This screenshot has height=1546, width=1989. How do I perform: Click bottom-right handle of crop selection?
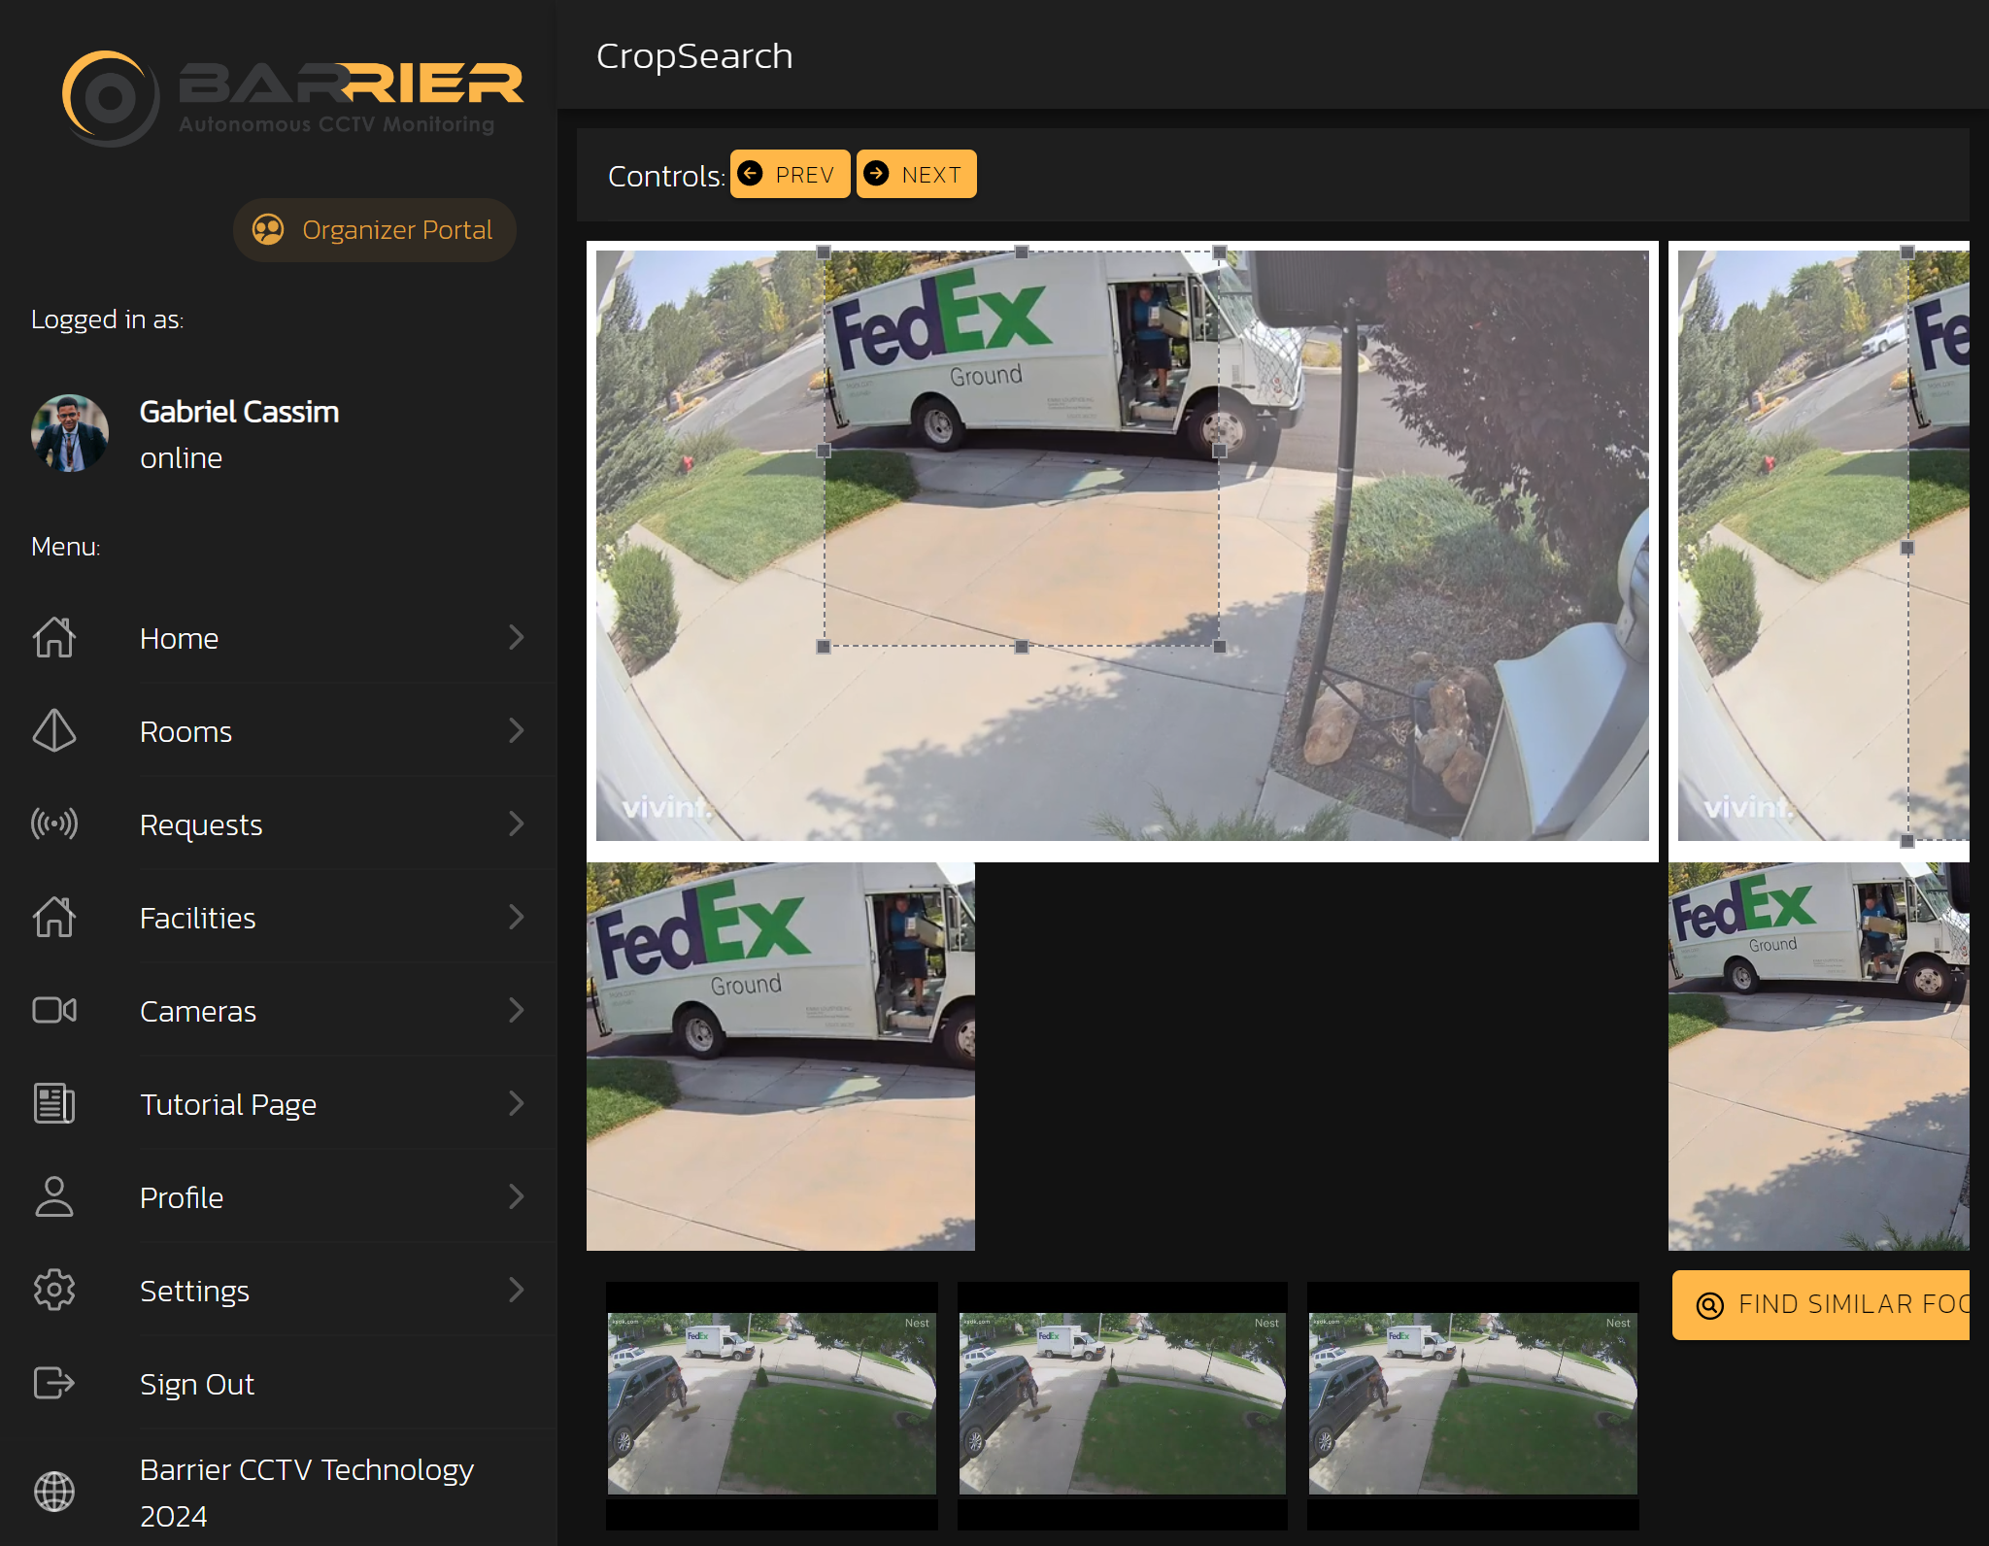click(x=1220, y=647)
